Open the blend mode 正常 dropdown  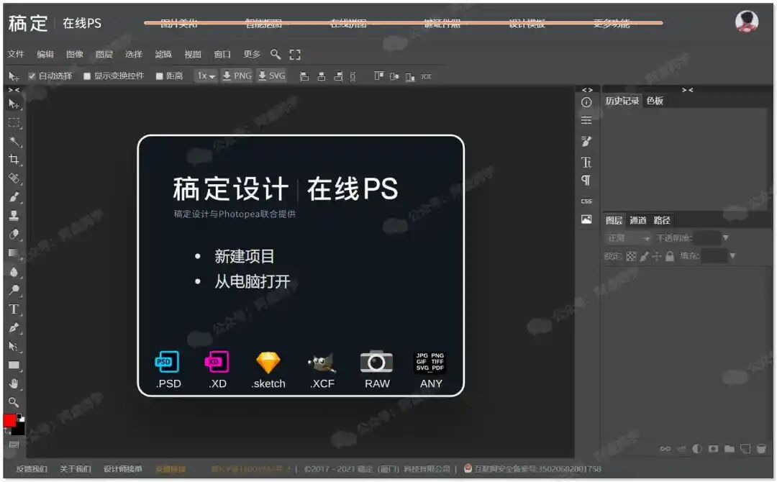(628, 238)
